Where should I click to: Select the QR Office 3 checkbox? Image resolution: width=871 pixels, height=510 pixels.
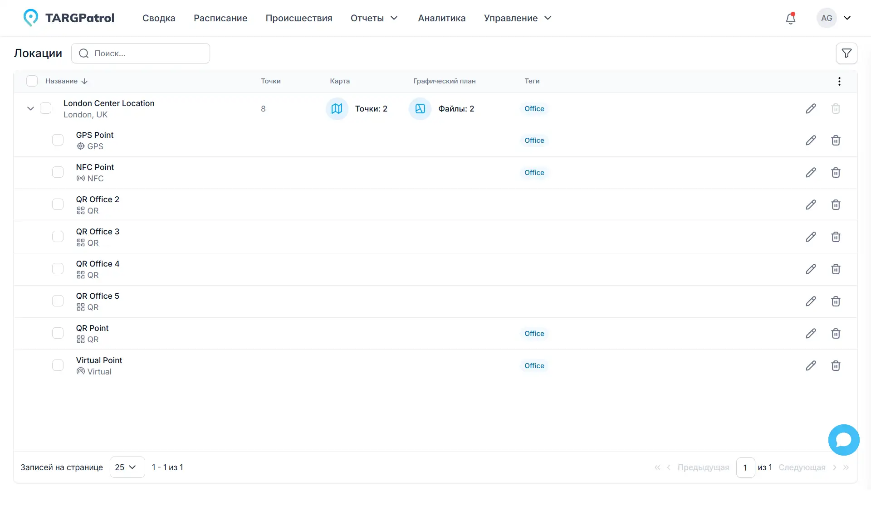(58, 237)
